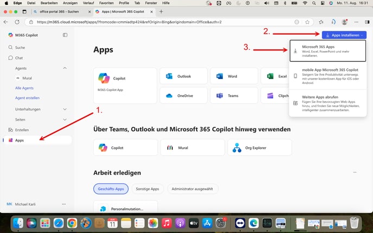This screenshot has height=233, width=373.
Task: Open the Copilot M365 app card
Action: coord(125,86)
